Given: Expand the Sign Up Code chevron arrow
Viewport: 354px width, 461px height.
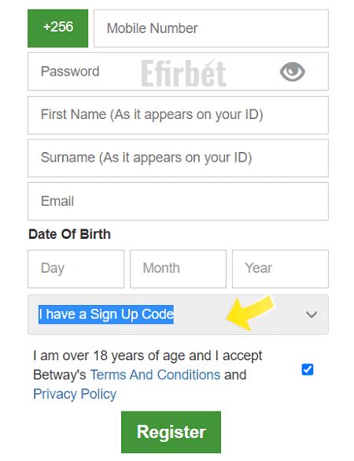Looking at the screenshot, I should (312, 314).
